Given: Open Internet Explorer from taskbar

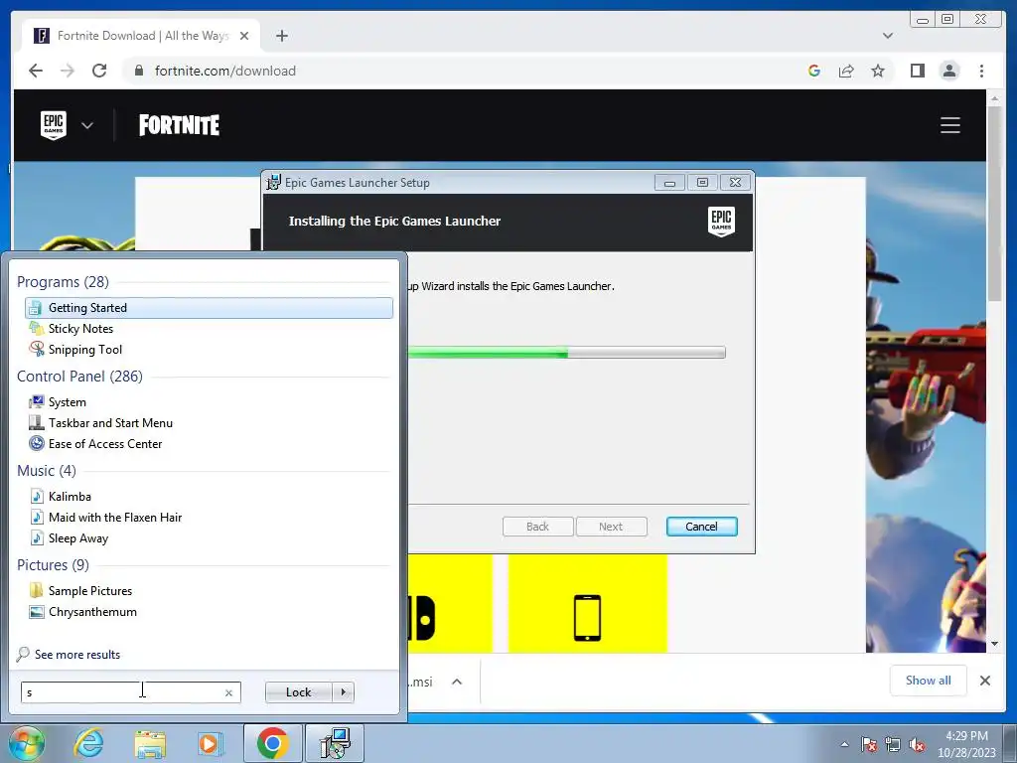Looking at the screenshot, I should [88, 743].
